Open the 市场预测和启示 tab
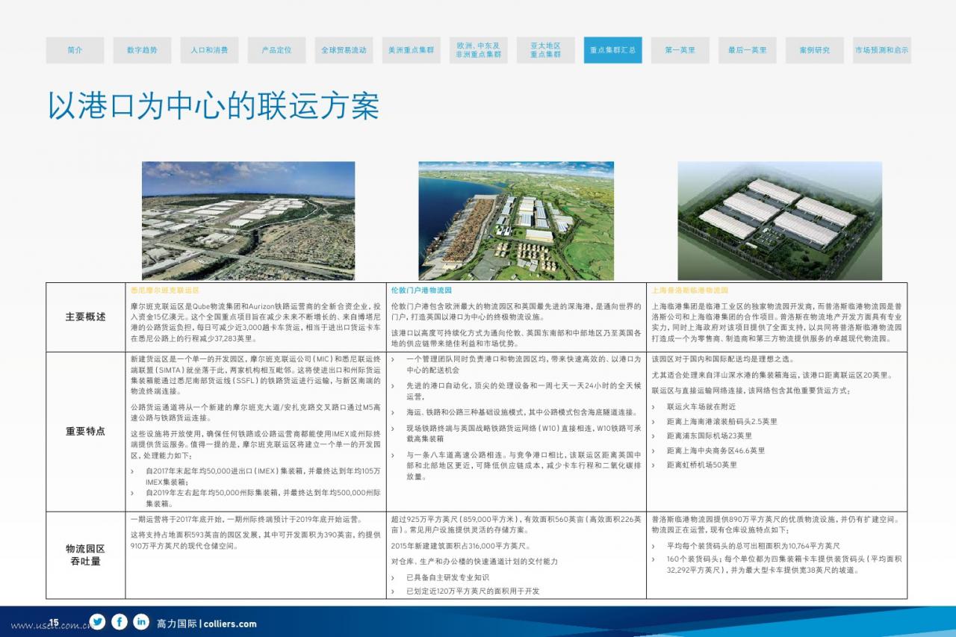Screen dimensions: 956x637 [x=881, y=50]
